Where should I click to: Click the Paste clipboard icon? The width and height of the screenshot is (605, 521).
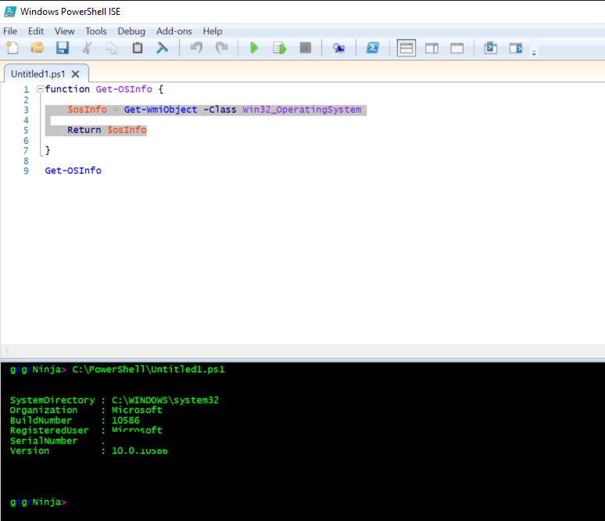tap(138, 49)
